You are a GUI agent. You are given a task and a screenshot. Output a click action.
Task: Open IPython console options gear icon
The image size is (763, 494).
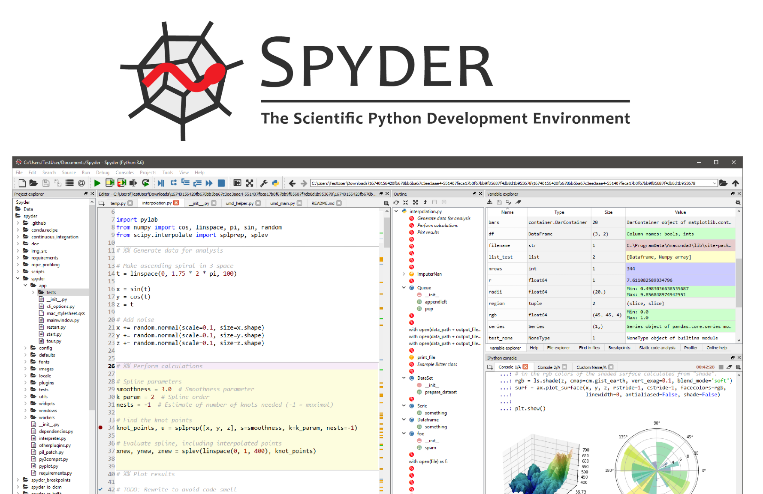click(738, 367)
